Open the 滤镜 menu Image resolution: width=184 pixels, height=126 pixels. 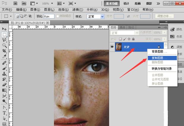coord(77,10)
